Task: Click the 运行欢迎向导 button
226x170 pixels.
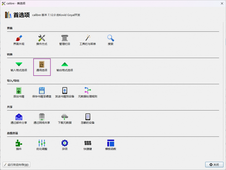Action: coord(16,165)
